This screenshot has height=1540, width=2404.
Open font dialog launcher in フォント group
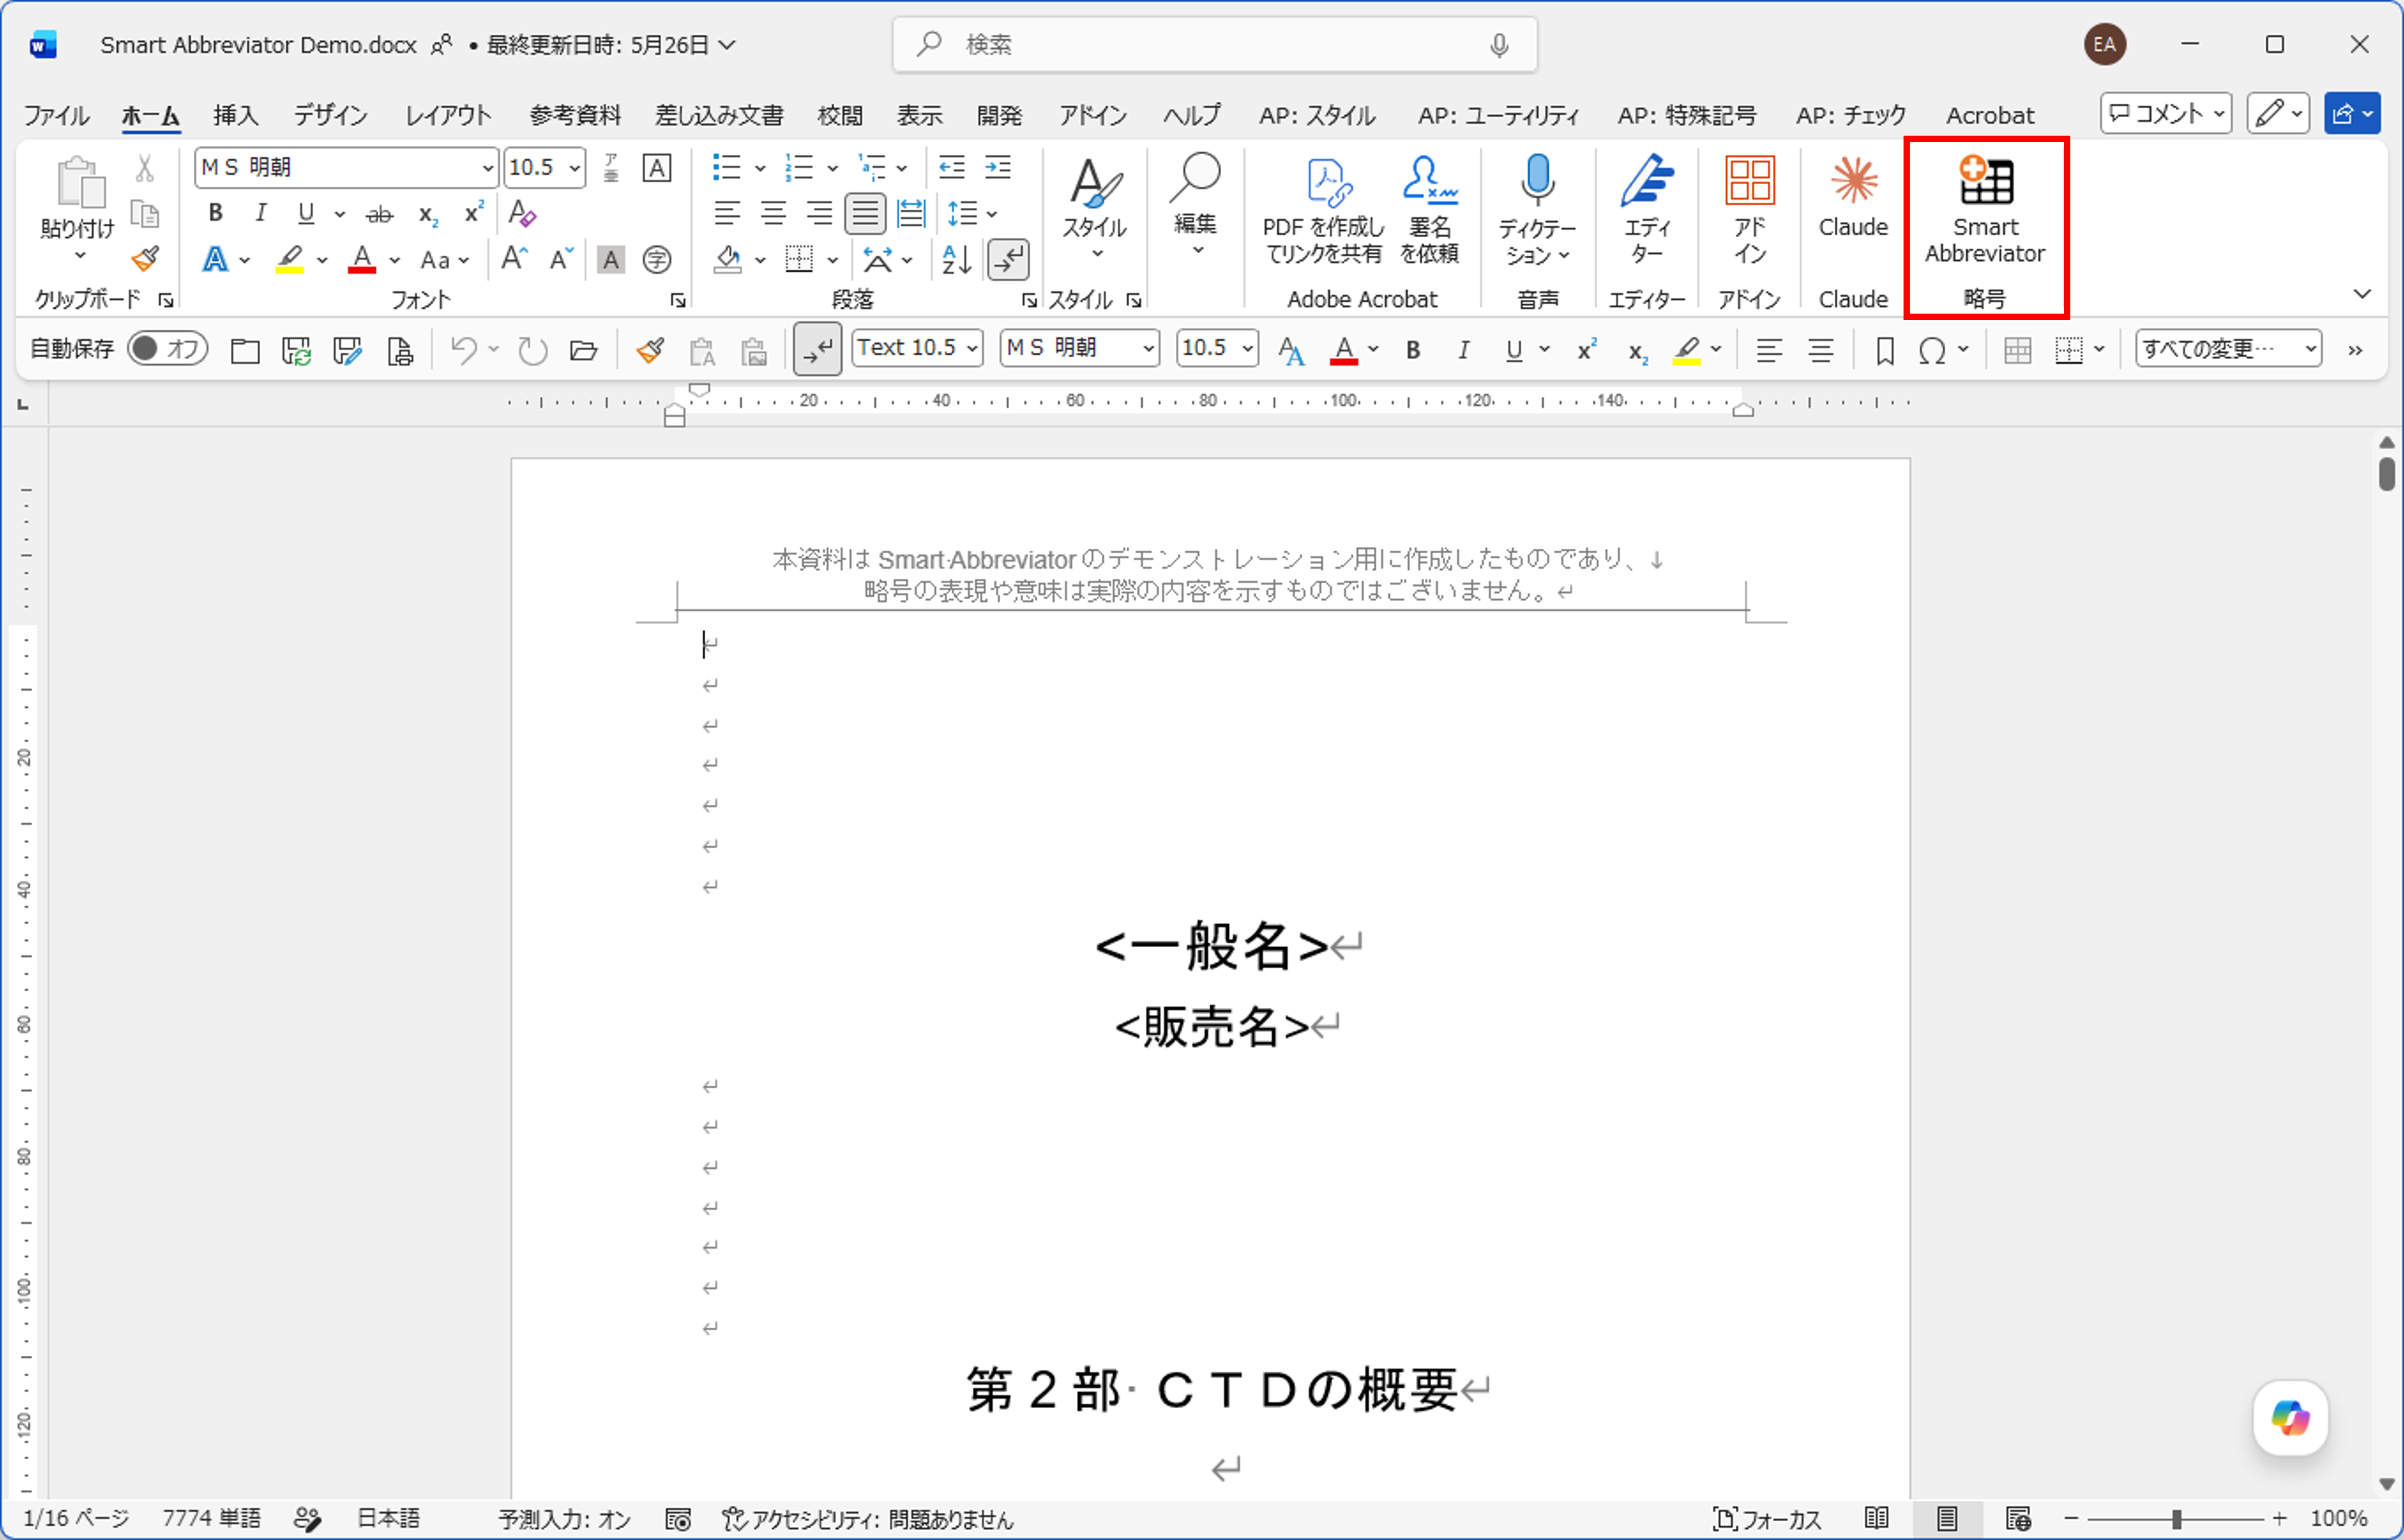[x=677, y=300]
